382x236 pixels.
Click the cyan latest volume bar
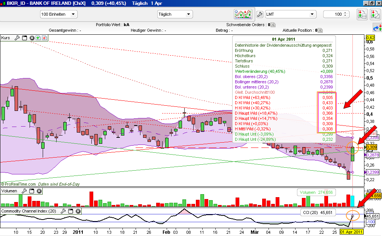point(352,201)
